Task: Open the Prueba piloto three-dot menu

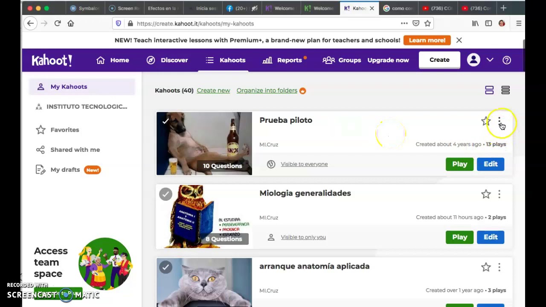Action: [499, 121]
